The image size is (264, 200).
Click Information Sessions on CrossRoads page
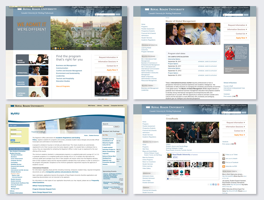tap(235, 127)
